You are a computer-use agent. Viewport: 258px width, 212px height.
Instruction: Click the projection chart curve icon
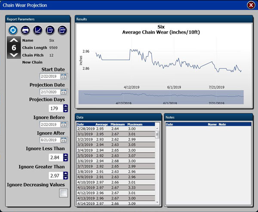[38, 30]
